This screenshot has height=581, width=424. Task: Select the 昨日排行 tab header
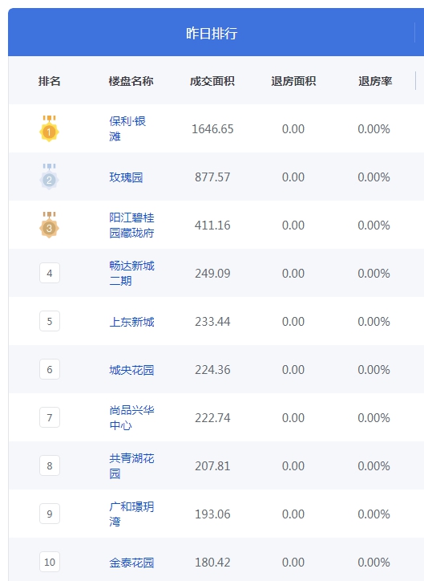212,33
